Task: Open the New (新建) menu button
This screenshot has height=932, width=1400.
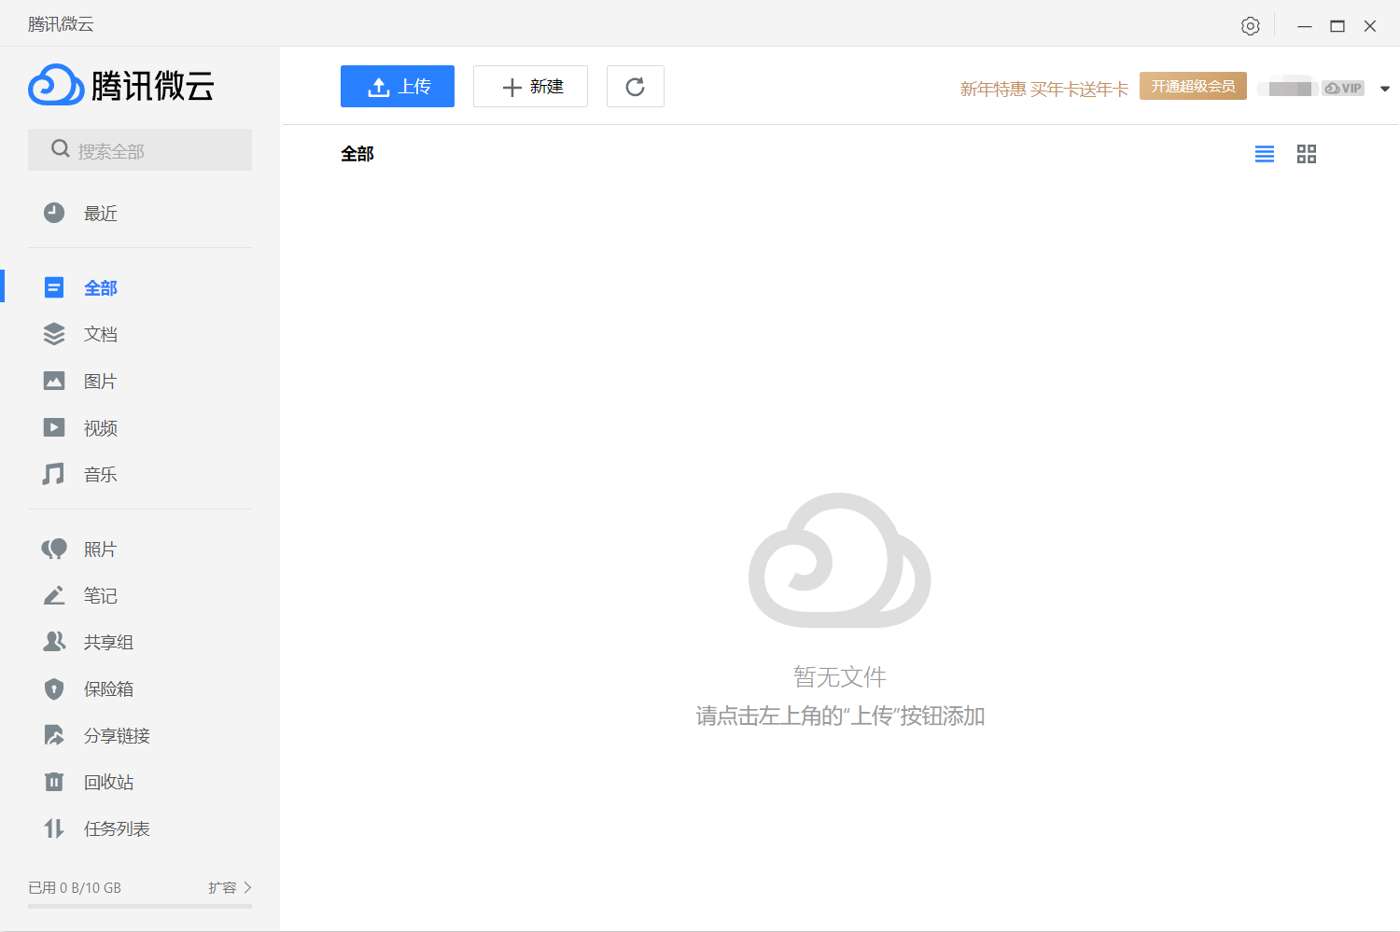Action: point(530,87)
